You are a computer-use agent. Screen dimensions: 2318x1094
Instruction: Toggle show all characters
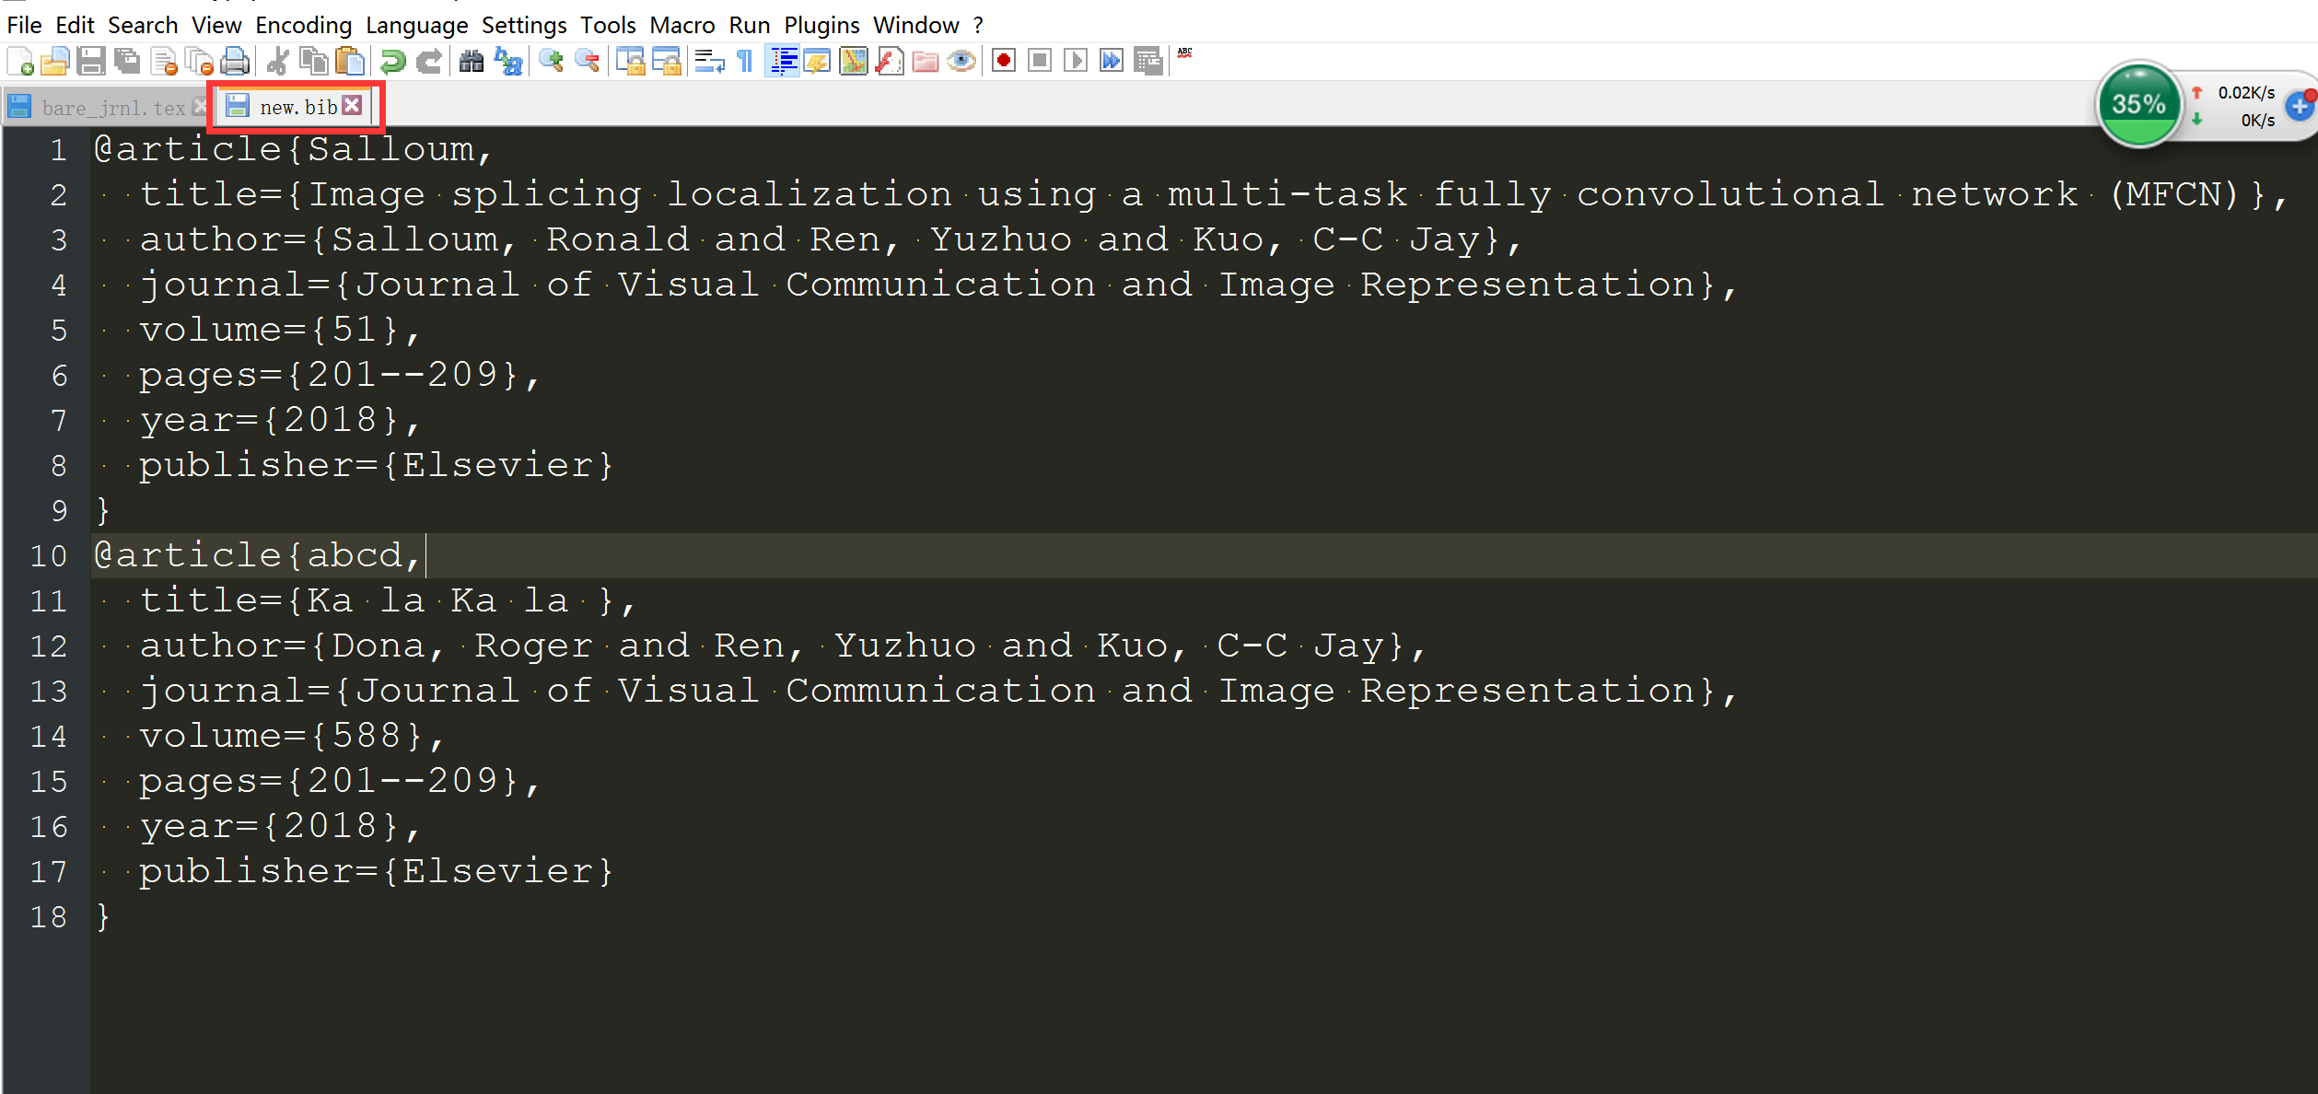742,62
